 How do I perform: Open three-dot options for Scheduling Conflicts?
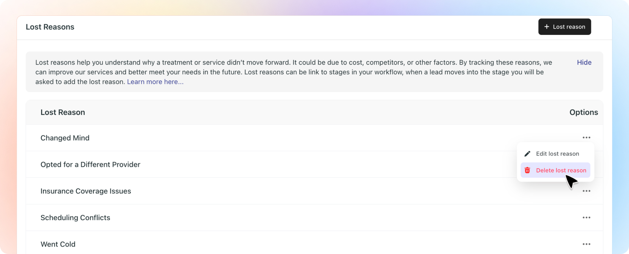click(586, 218)
